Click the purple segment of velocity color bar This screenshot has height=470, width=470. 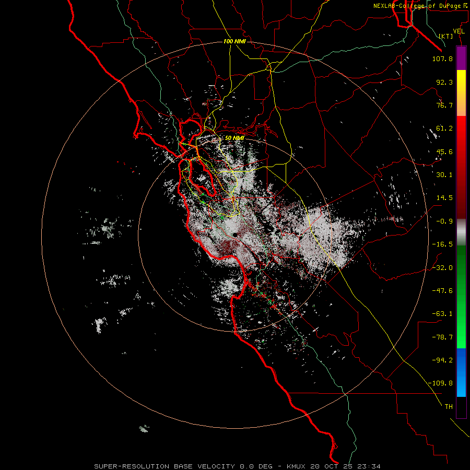(461, 58)
